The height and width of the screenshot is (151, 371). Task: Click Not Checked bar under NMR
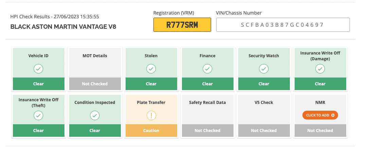pyautogui.click(x=320, y=130)
